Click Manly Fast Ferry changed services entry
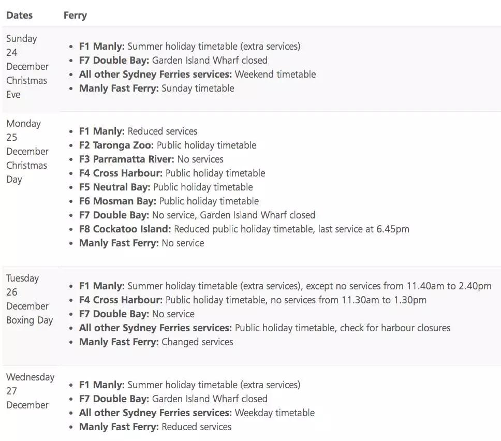 pyautogui.click(x=156, y=342)
